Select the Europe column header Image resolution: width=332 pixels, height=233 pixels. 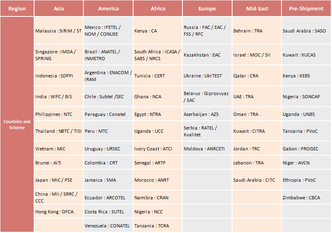tap(207, 8)
